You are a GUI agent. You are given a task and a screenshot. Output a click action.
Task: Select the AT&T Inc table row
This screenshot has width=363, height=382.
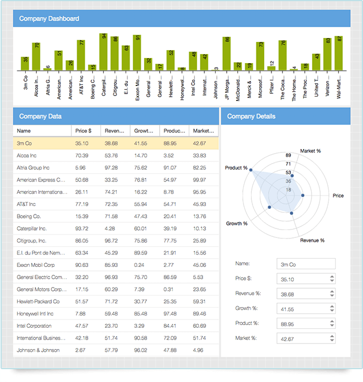pyautogui.click(x=116, y=204)
